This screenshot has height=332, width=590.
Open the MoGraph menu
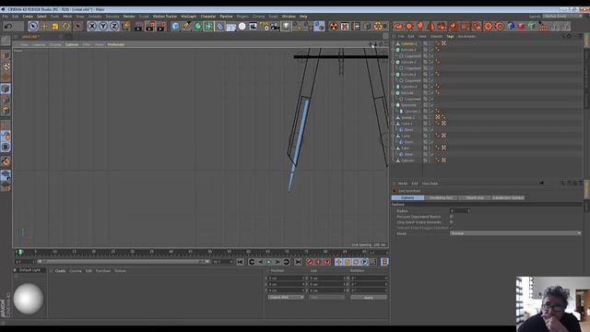(x=188, y=17)
